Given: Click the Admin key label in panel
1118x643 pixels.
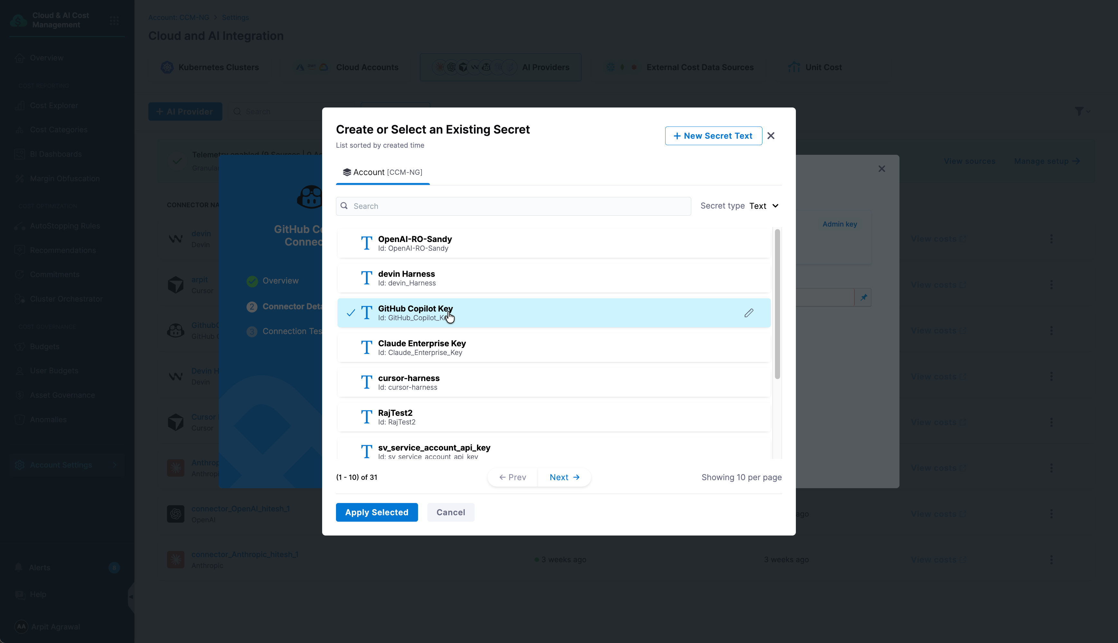Looking at the screenshot, I should tap(839, 224).
